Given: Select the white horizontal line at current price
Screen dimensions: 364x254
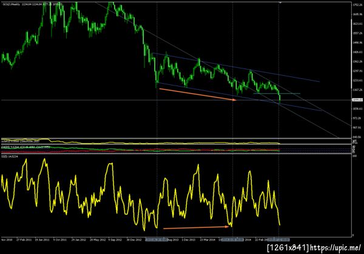Looking at the screenshot, I should point(176,100).
